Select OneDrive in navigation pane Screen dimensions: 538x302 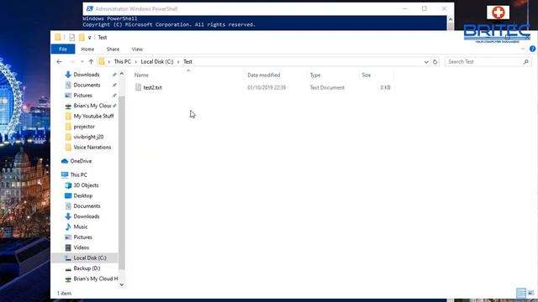click(x=81, y=161)
